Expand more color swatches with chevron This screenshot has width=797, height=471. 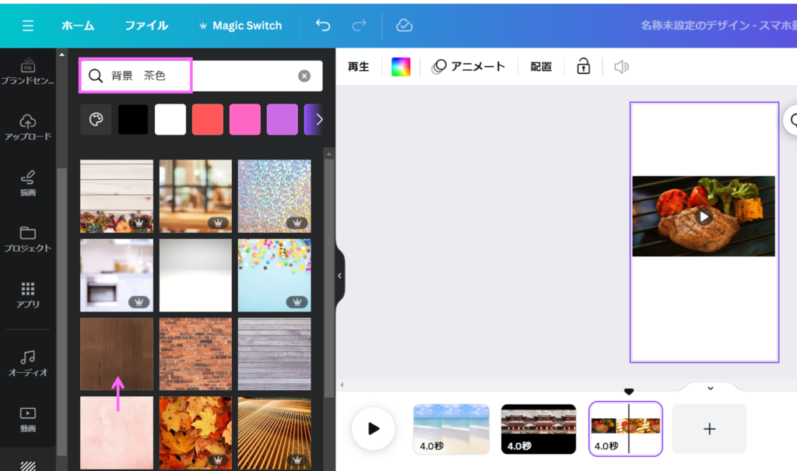coord(318,120)
